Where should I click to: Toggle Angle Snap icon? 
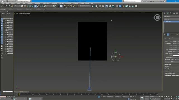68,6
